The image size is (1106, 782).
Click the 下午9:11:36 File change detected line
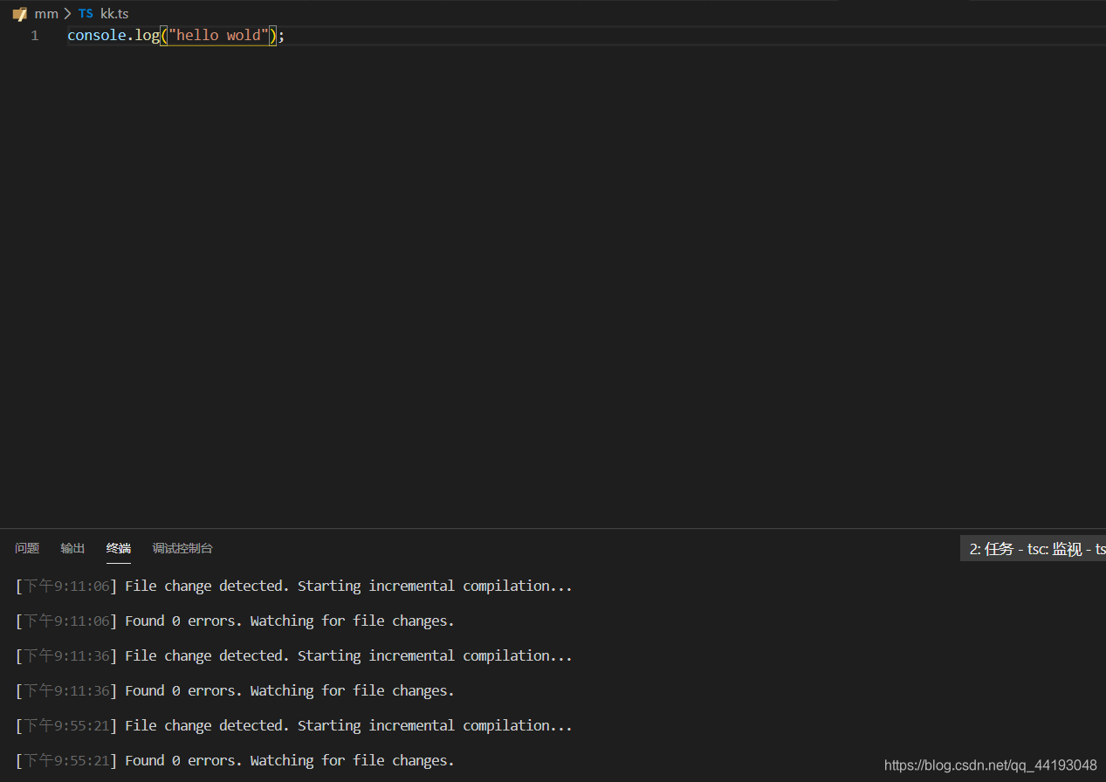click(x=294, y=655)
